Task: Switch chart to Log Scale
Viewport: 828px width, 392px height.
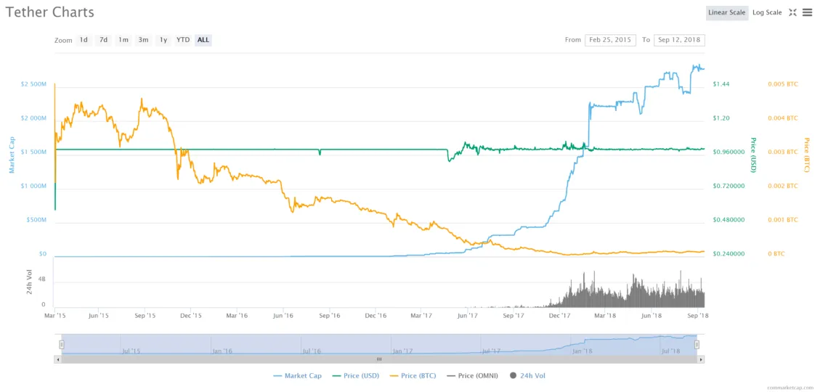Action: coord(766,12)
